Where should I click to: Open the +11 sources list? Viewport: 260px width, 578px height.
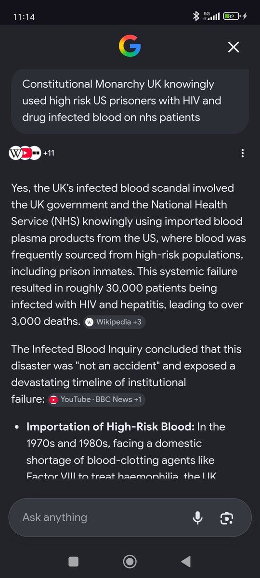(49, 153)
